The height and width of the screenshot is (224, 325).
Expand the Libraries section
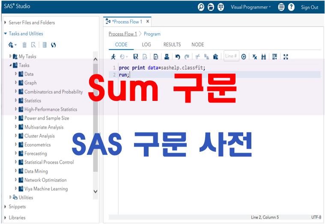[x=5, y=218]
